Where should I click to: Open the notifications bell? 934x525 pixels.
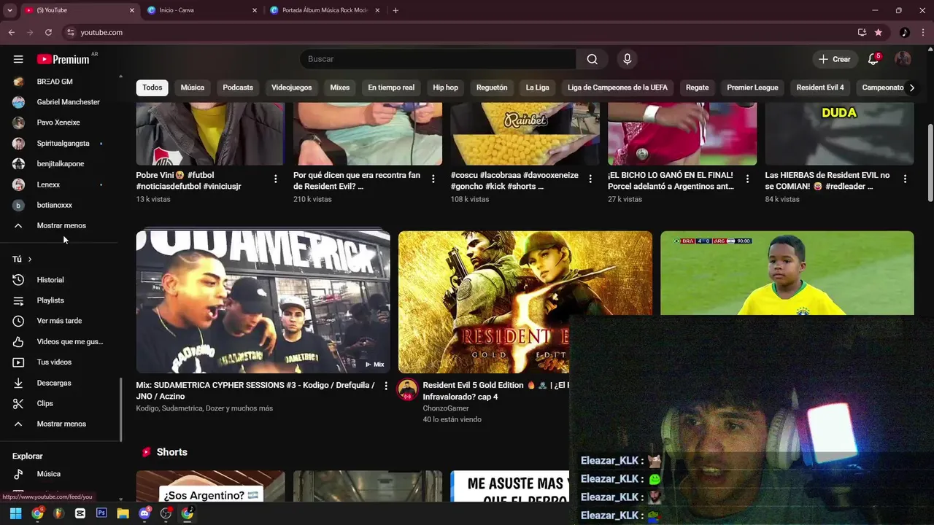click(873, 59)
